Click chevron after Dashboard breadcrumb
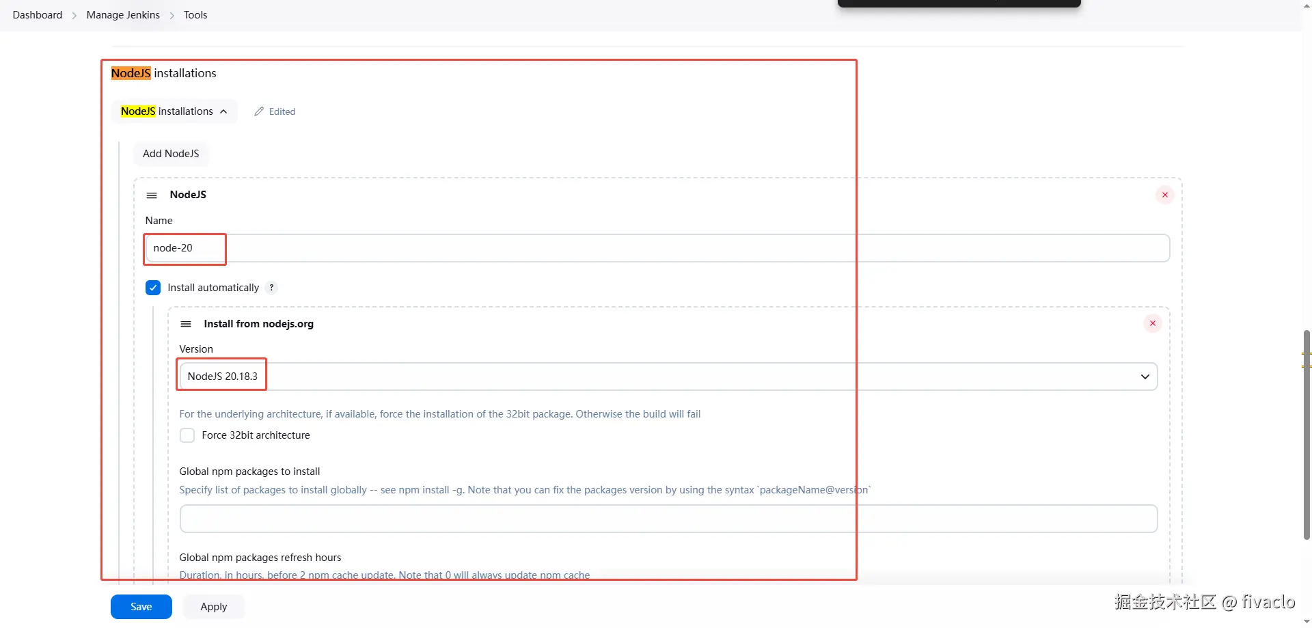Viewport: 1312px width, 628px height. [74, 16]
